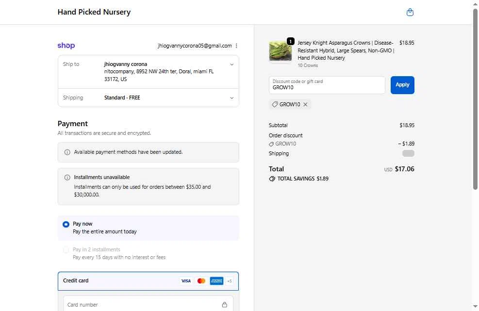
Task: Click the discount tag icon under Order discount
Action: (271, 144)
